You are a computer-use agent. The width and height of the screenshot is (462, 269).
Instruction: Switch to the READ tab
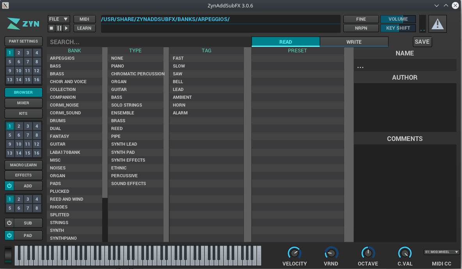coord(286,42)
